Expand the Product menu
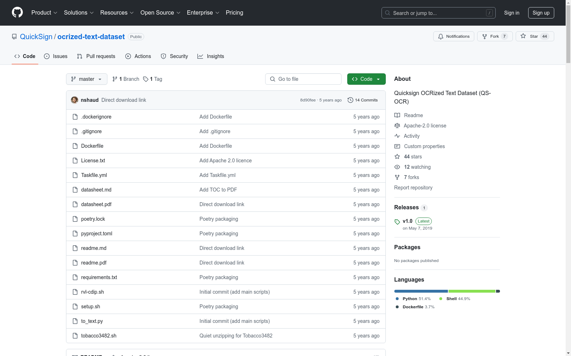Screen dimensions: 571x356 [44, 13]
